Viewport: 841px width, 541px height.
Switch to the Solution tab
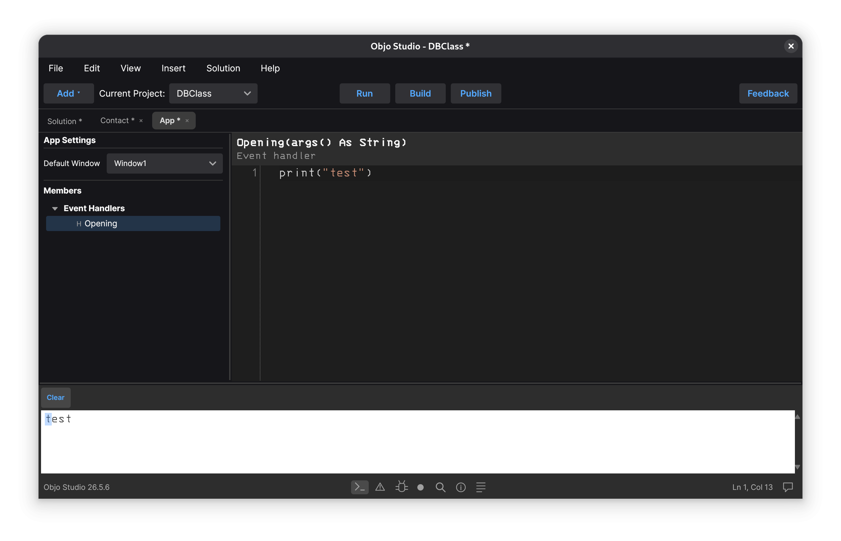click(x=65, y=121)
